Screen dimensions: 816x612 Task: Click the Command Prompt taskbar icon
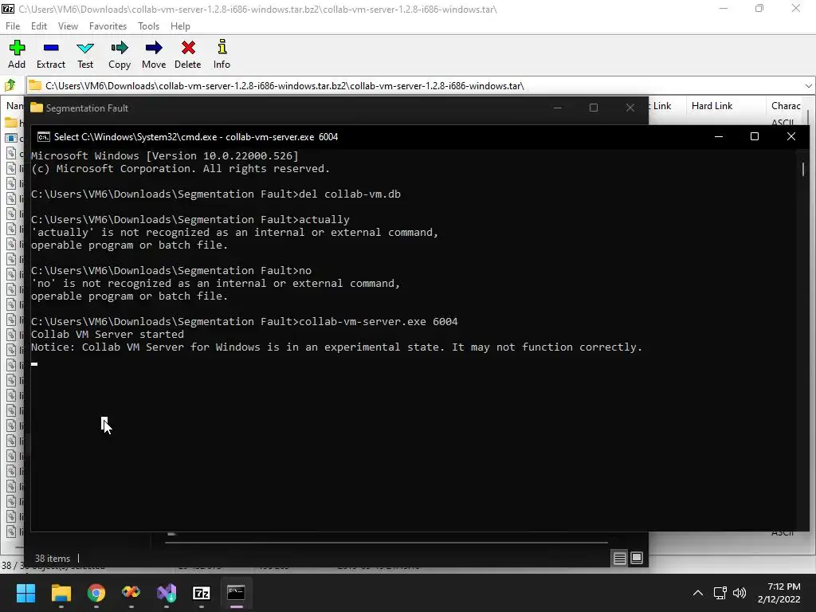coord(236,593)
